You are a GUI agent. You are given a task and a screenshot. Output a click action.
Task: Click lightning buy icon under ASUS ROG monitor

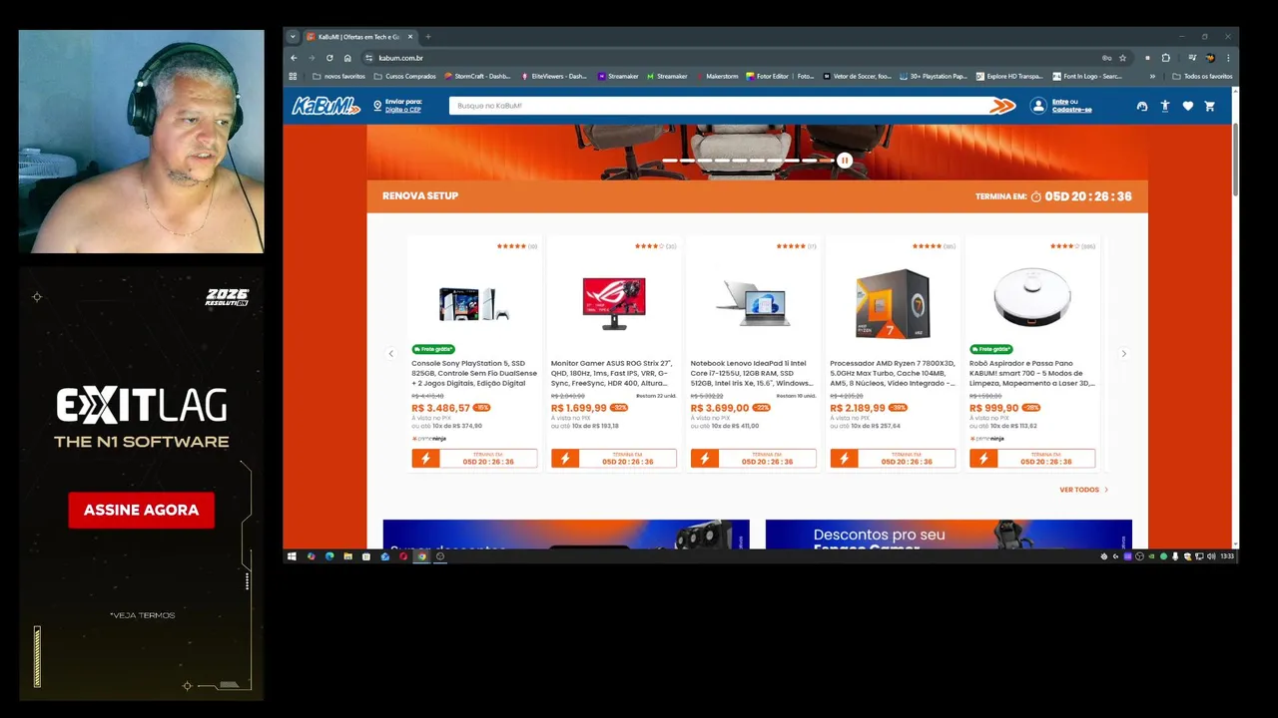coord(564,459)
